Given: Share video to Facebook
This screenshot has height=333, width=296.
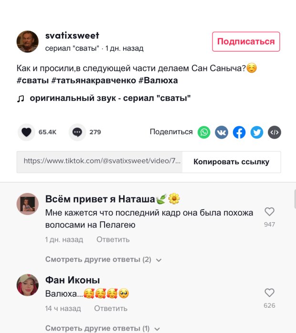Looking at the screenshot, I should point(239,132).
